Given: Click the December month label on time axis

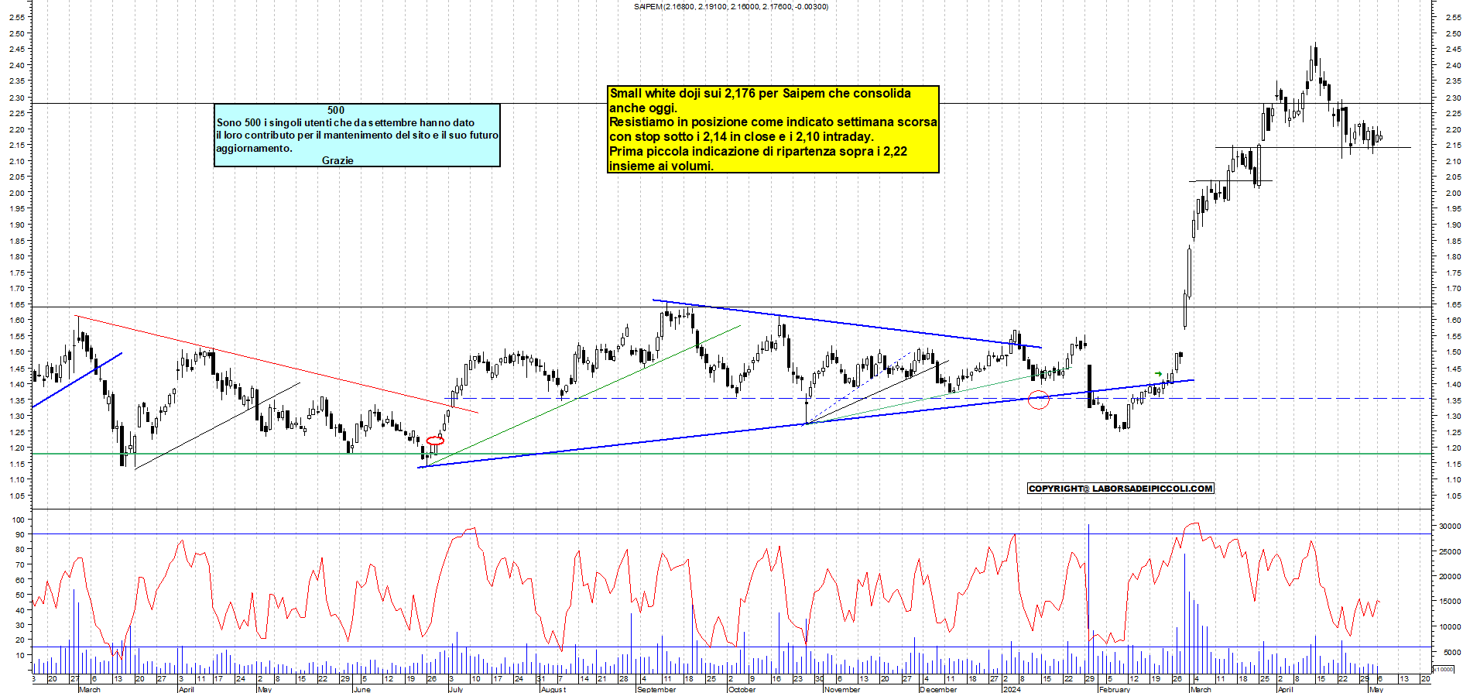Looking at the screenshot, I should [938, 689].
